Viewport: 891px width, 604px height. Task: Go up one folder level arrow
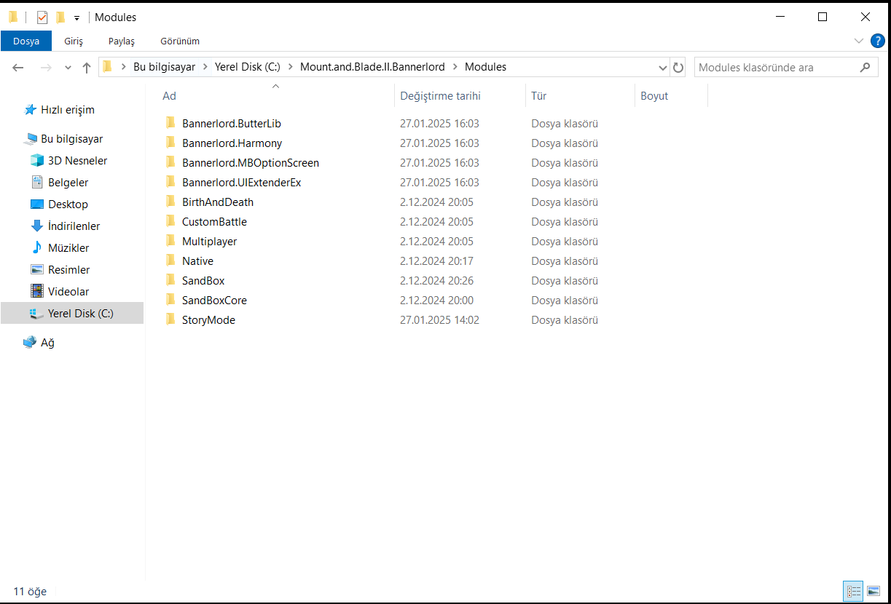click(87, 67)
